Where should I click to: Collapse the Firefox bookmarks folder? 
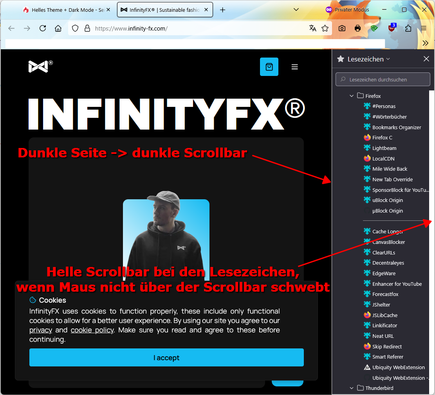352,96
